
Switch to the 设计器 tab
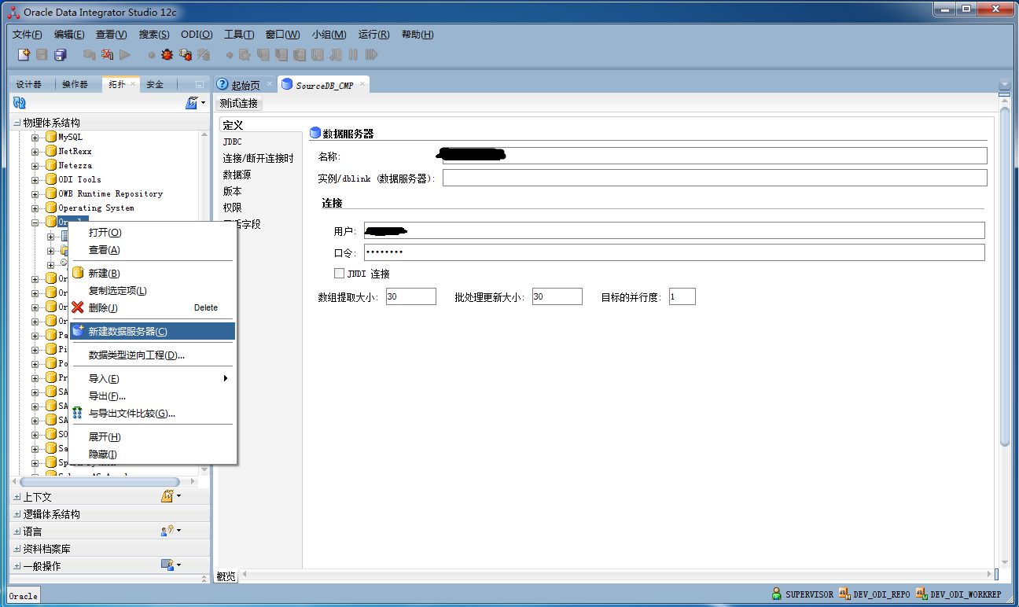(x=29, y=84)
